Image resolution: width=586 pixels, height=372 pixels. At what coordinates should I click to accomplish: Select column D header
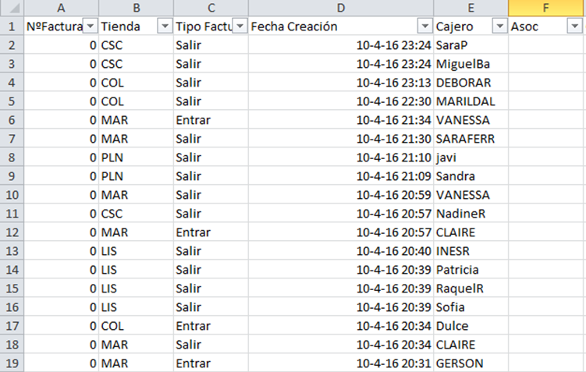(341, 8)
